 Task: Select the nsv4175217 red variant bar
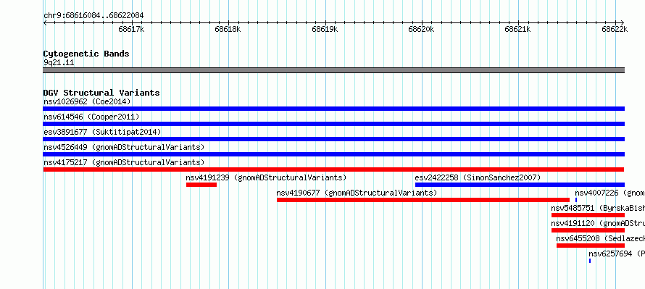point(333,169)
